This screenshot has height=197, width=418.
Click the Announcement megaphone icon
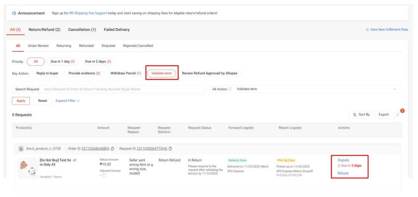tap(14, 13)
